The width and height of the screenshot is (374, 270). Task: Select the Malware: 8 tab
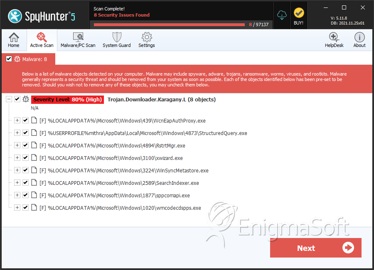[28, 59]
